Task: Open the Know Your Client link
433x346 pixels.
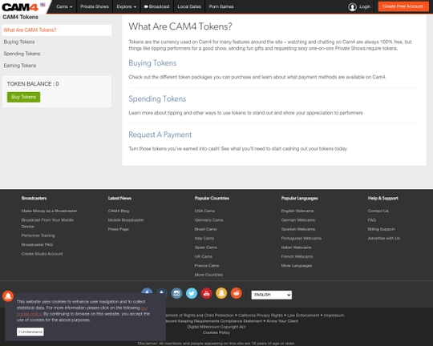Action: (282, 321)
